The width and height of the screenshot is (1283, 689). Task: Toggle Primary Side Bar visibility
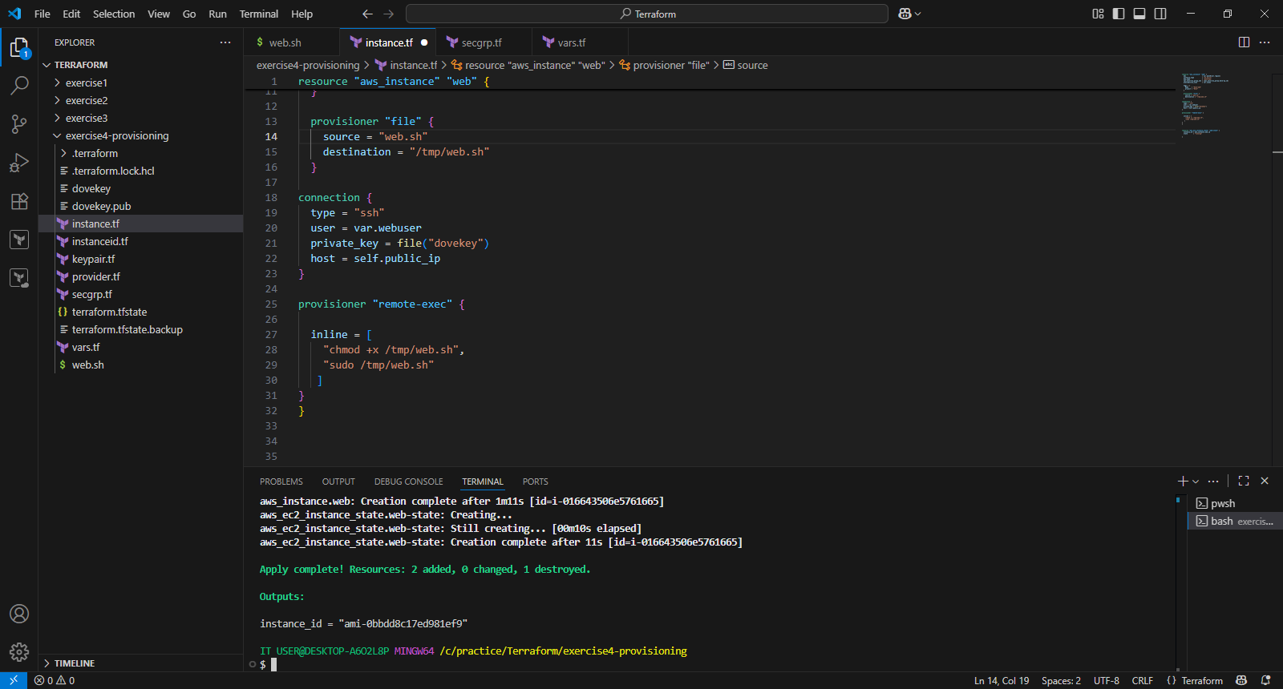(1119, 14)
